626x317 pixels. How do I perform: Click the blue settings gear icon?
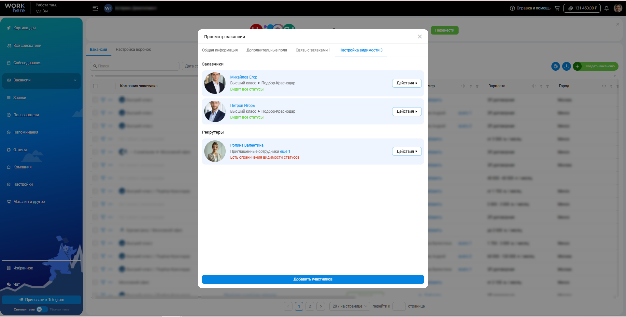coord(556,66)
